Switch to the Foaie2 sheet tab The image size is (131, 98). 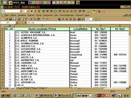pos(20,88)
